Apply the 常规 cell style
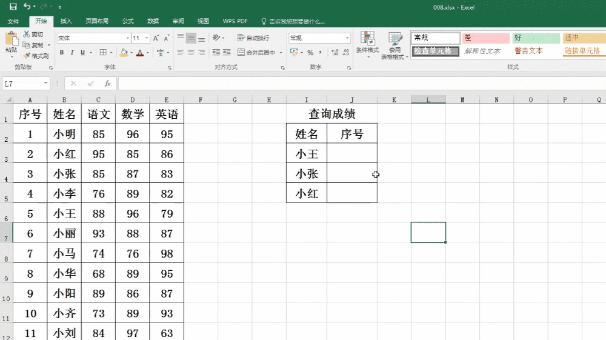 click(x=435, y=38)
